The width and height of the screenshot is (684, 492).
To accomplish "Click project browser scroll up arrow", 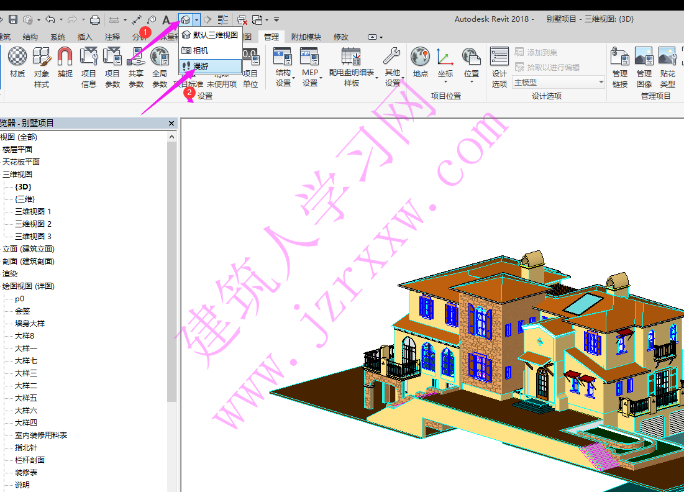I will [172, 137].
